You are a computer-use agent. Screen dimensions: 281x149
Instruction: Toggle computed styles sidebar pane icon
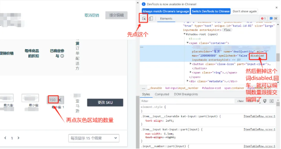coord(272,101)
